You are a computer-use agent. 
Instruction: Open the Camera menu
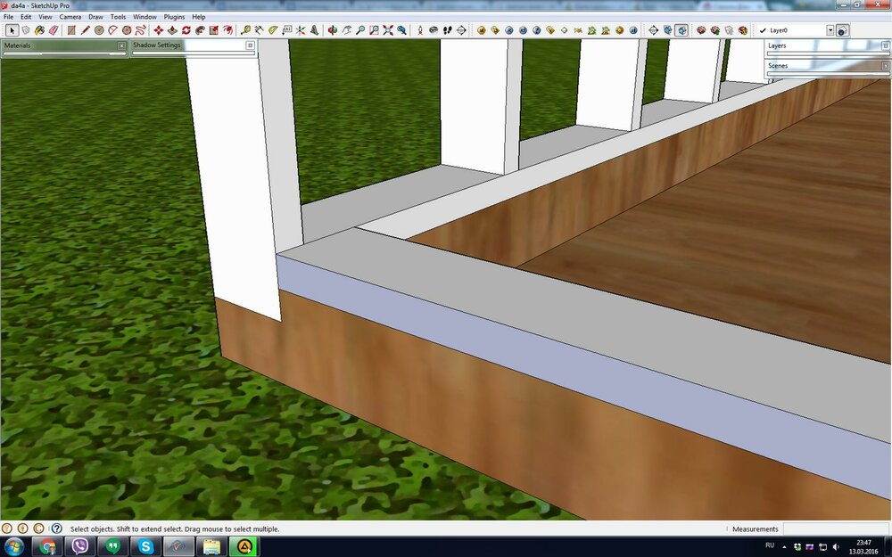point(70,17)
